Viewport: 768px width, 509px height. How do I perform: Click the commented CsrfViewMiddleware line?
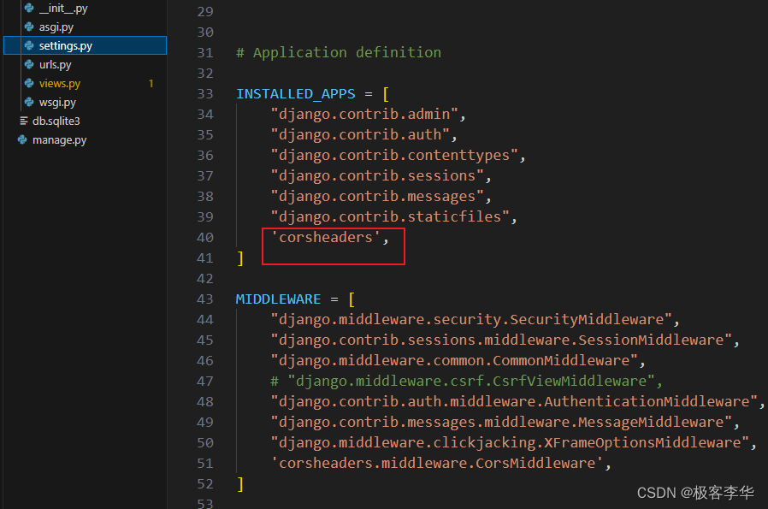click(x=466, y=382)
